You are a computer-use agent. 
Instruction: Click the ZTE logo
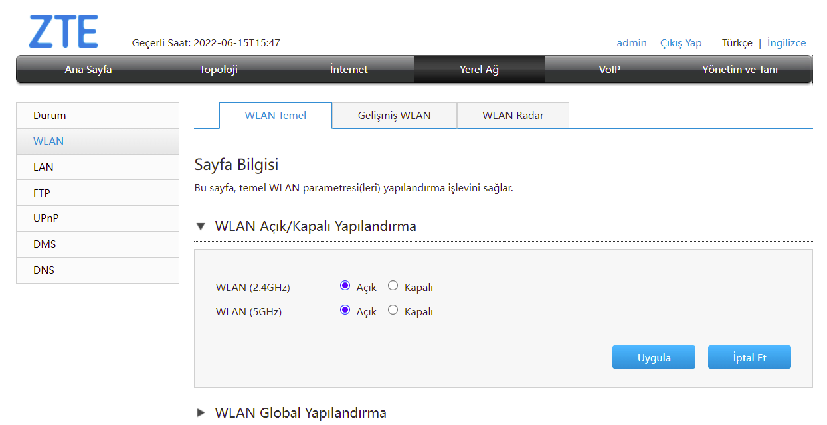64,31
